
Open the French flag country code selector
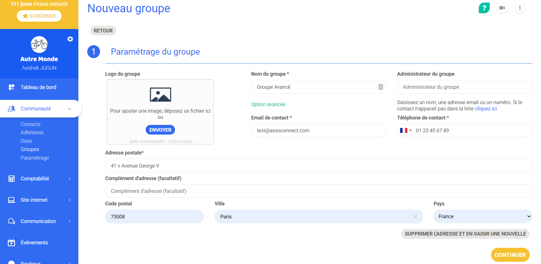coord(406,131)
